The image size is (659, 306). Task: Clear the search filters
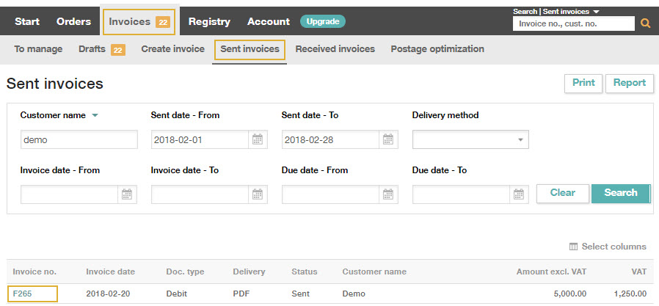[x=563, y=193]
